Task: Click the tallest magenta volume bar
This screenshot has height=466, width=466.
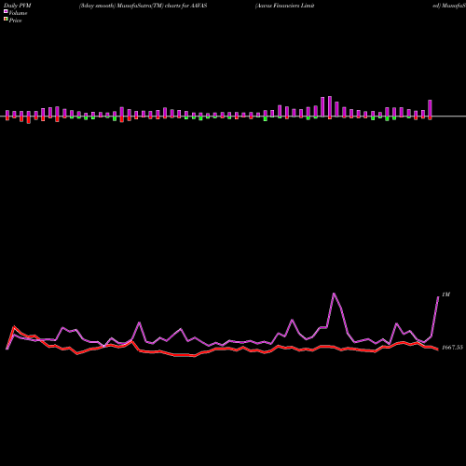Action: coord(330,106)
